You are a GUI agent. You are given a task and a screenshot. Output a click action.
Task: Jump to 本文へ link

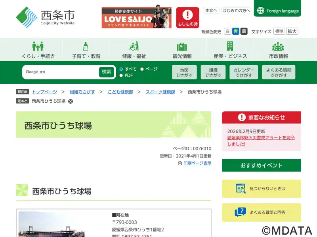pyautogui.click(x=211, y=11)
